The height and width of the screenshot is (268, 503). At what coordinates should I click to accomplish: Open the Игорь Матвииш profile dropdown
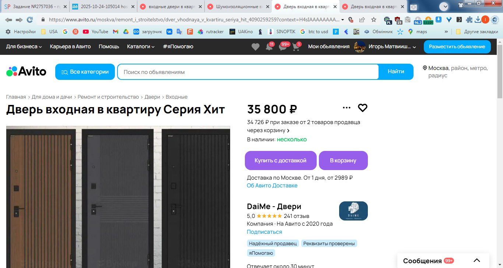[x=385, y=47]
